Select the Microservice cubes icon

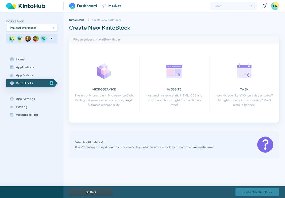(104, 71)
